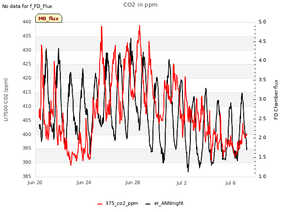The width and height of the screenshot is (282, 212).
Task: Click the 395 left axis tick label
Action: 27,148
